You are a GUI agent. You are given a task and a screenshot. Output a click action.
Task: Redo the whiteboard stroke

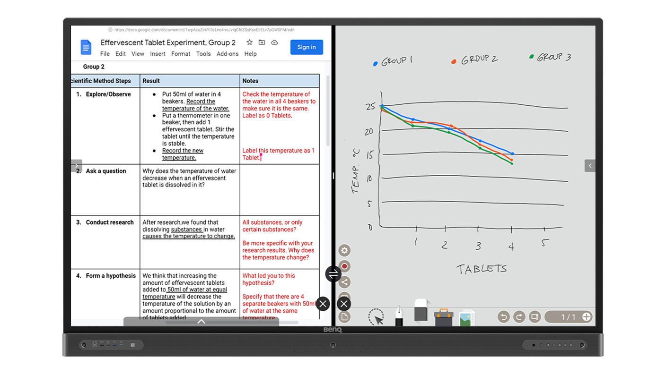click(519, 317)
